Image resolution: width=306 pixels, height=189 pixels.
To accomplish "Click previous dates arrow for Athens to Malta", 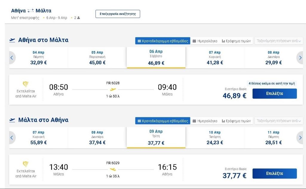I will [x=12, y=58].
